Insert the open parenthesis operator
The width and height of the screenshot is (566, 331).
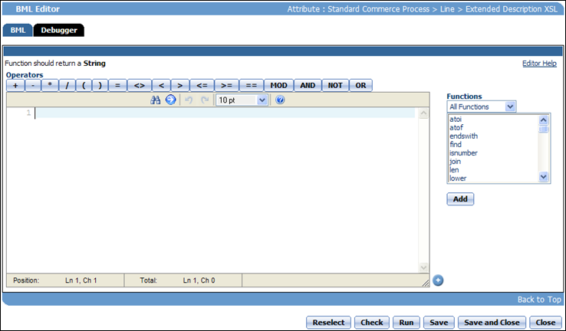[x=84, y=86]
